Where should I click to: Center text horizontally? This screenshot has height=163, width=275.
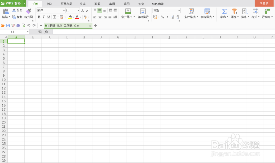click(x=100, y=17)
